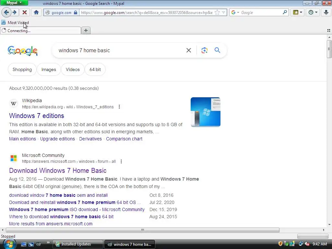Screen dimensions: 332x249
Task: Open Windows 7 home premium ISO download link
Action: pos(77,210)
